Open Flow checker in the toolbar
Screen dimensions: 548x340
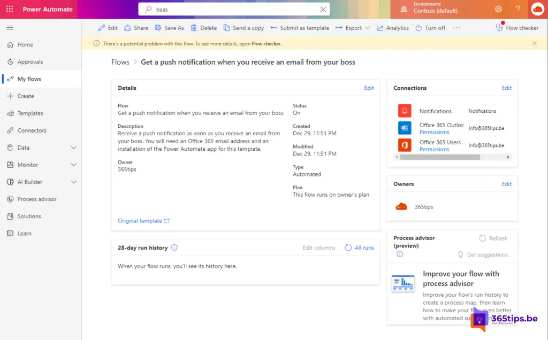click(517, 28)
